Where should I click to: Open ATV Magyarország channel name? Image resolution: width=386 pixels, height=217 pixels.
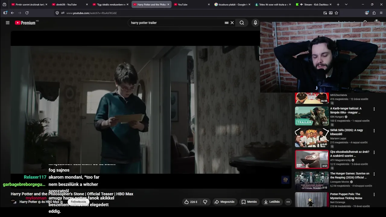(x=341, y=160)
